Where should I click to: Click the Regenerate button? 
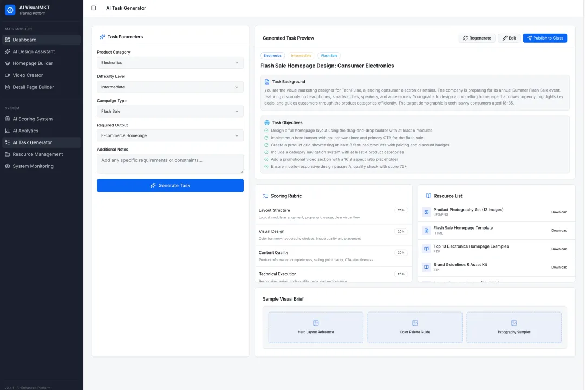tap(477, 38)
